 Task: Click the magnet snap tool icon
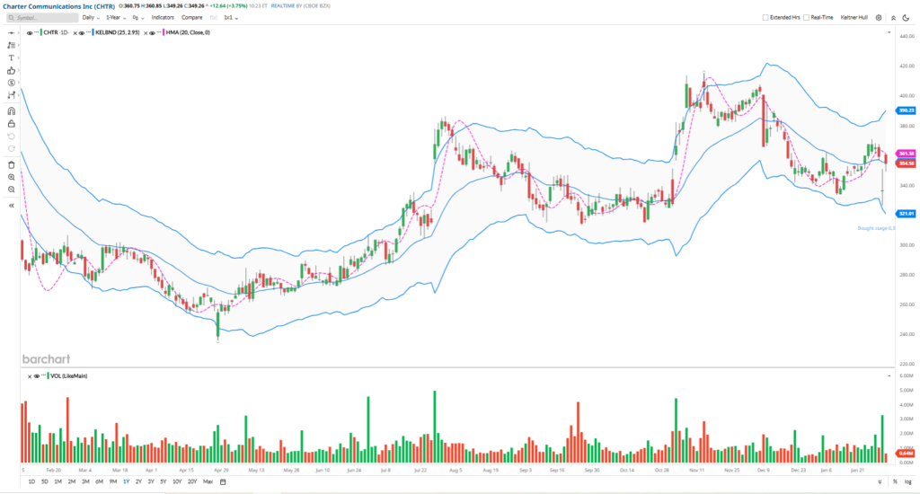tap(11, 110)
